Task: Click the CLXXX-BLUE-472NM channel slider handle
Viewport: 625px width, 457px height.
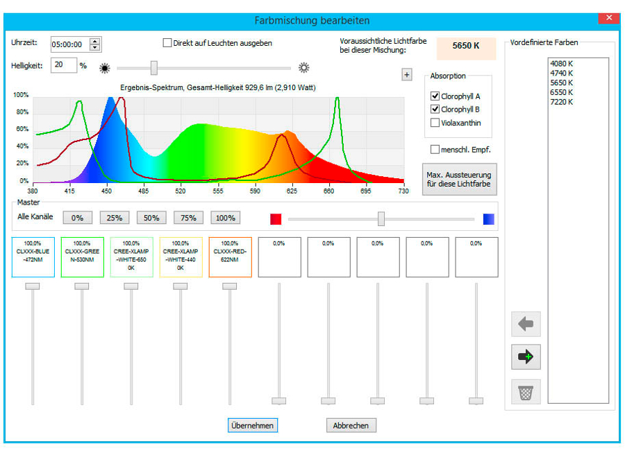Action: (33, 286)
